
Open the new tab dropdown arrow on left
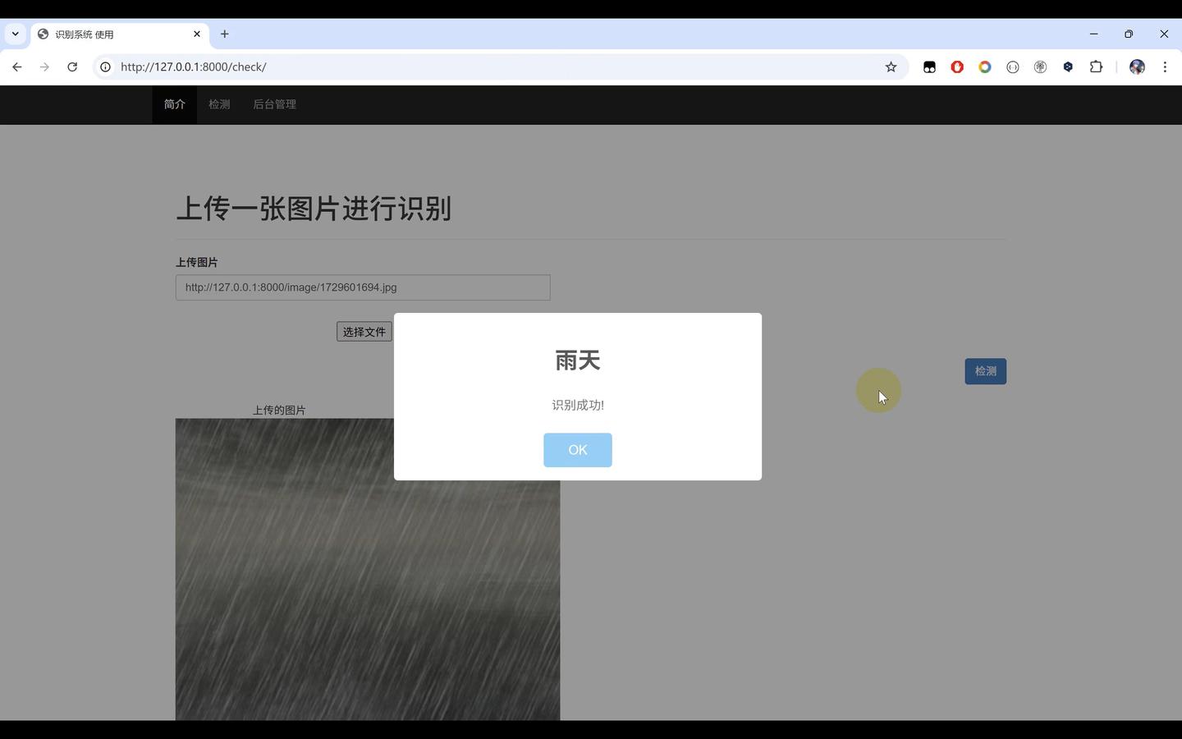click(14, 34)
